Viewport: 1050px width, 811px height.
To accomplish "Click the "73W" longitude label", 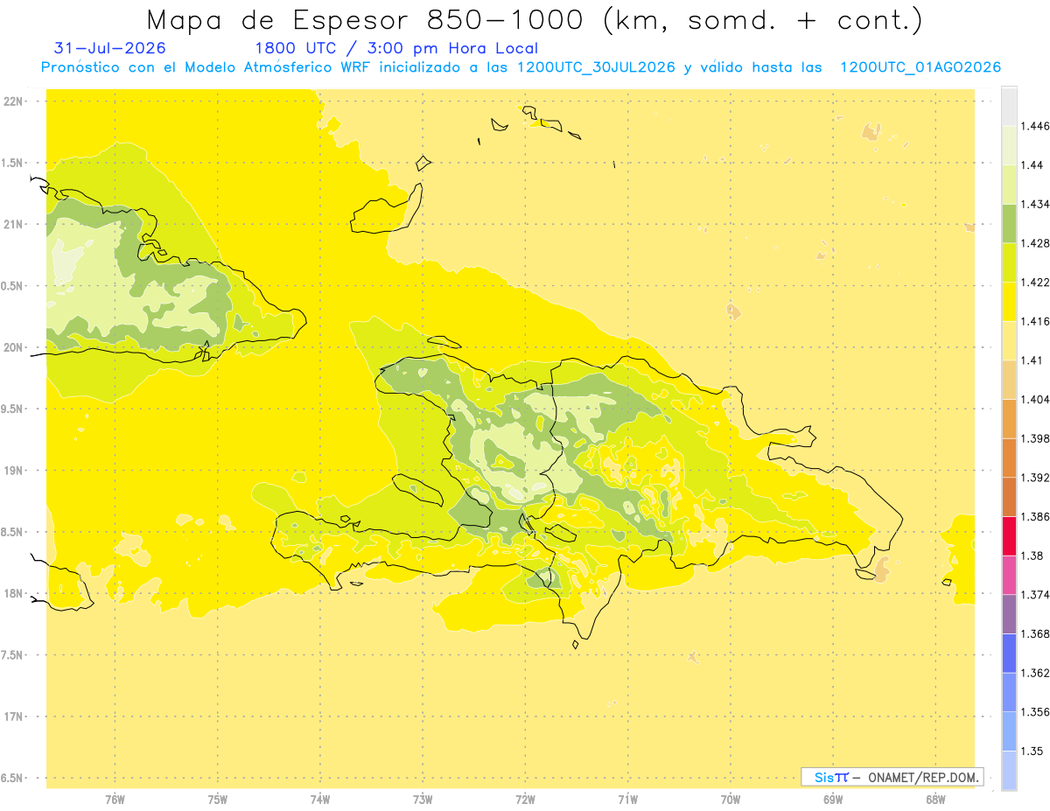I will click(x=423, y=800).
